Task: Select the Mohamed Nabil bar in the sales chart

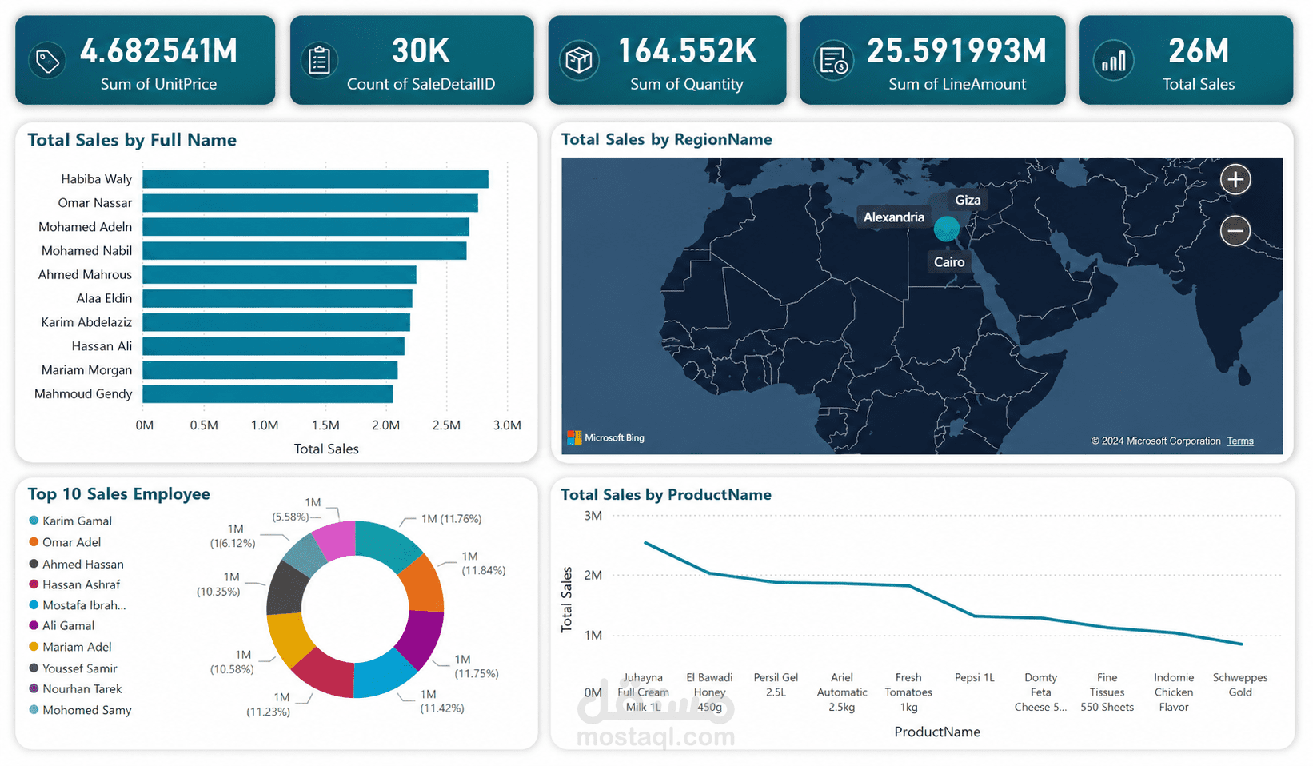Action: click(x=305, y=250)
